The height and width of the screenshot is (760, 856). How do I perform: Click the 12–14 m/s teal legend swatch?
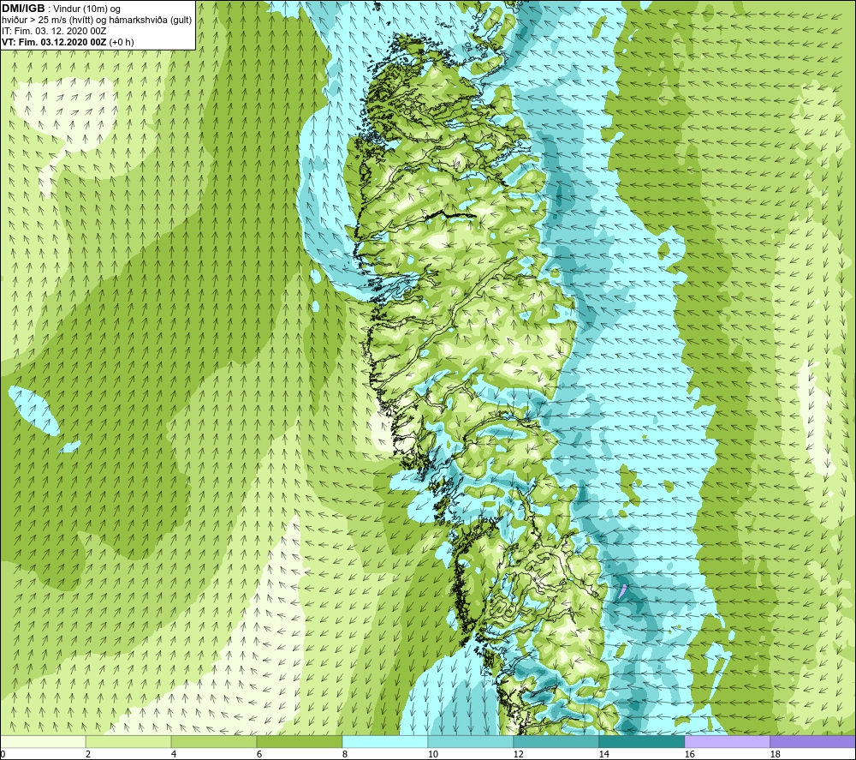pos(556,741)
